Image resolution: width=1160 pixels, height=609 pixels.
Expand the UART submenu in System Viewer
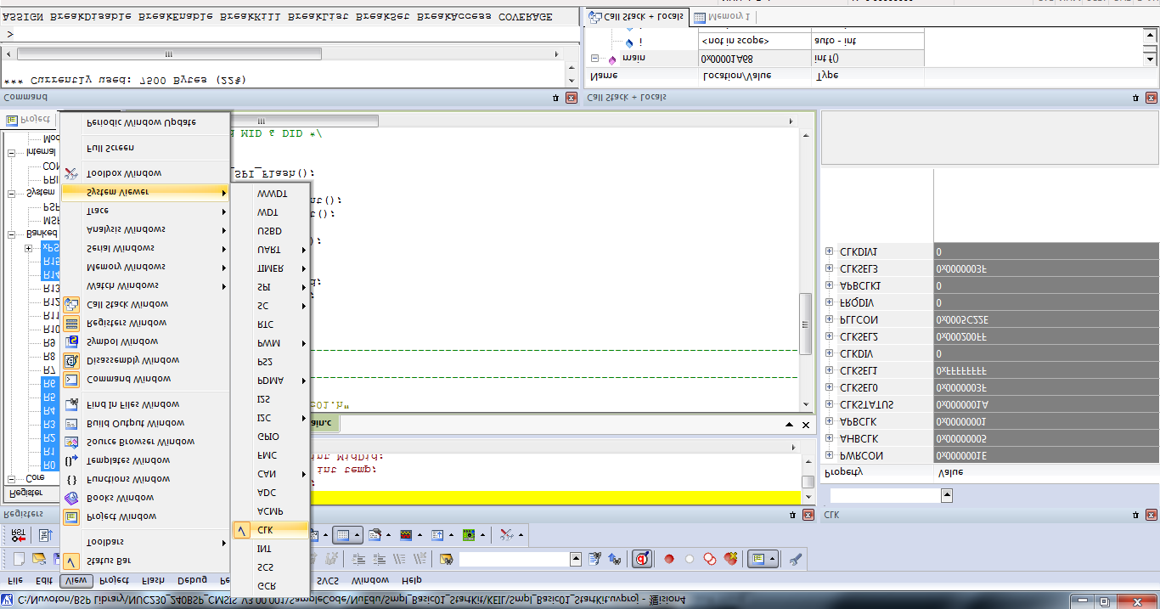point(269,250)
